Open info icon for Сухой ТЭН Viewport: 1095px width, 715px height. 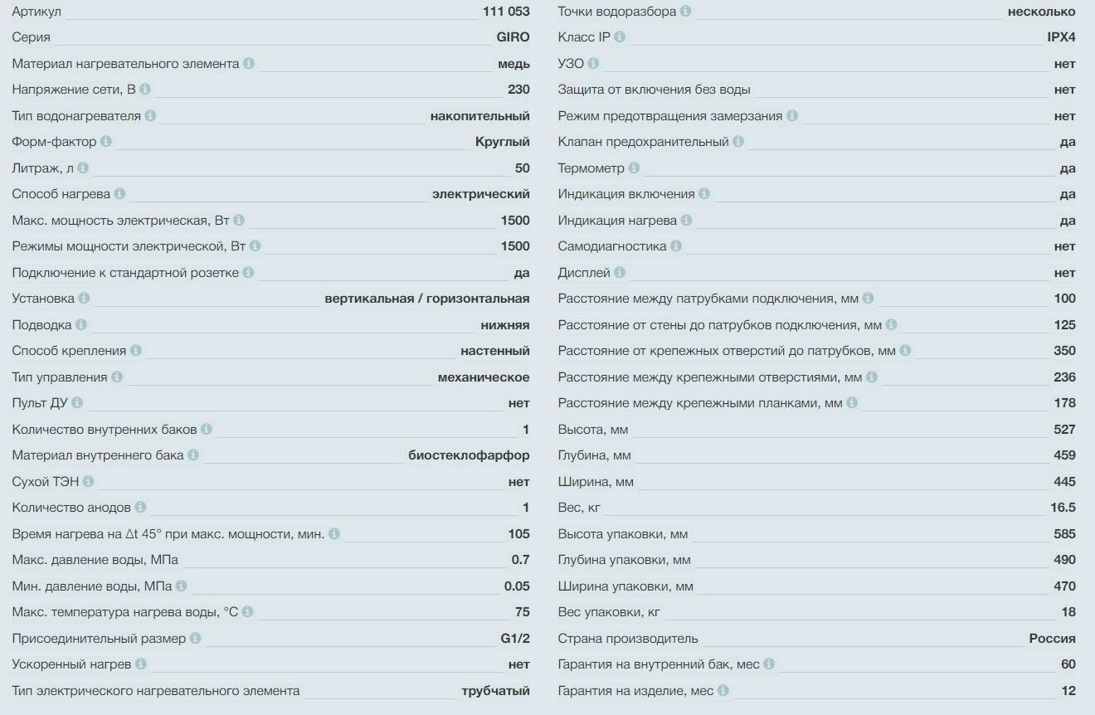tap(88, 481)
